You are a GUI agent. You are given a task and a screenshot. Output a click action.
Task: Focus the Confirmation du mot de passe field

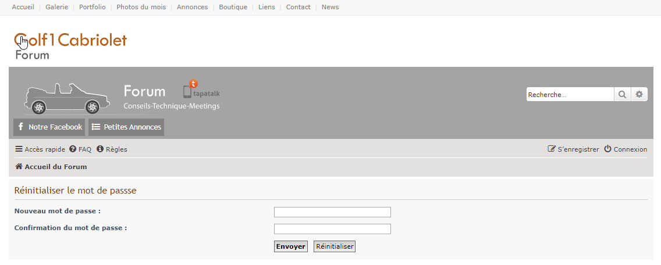332,229
